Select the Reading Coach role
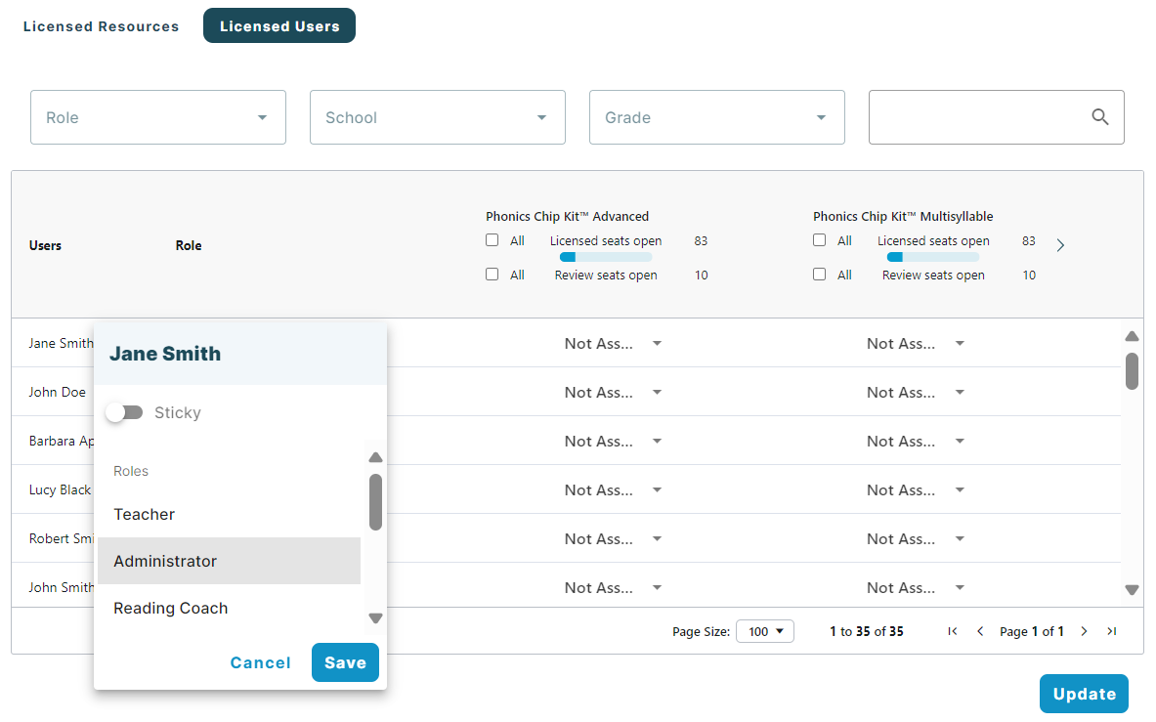 230,608
